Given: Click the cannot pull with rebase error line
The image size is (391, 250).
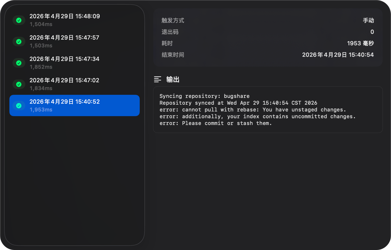Looking at the screenshot, I should pos(253,110).
